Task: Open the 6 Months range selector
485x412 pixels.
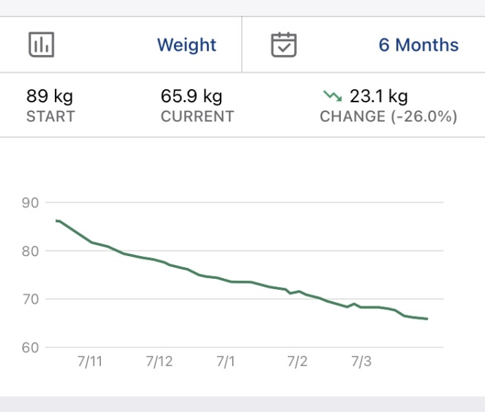Action: (418, 45)
